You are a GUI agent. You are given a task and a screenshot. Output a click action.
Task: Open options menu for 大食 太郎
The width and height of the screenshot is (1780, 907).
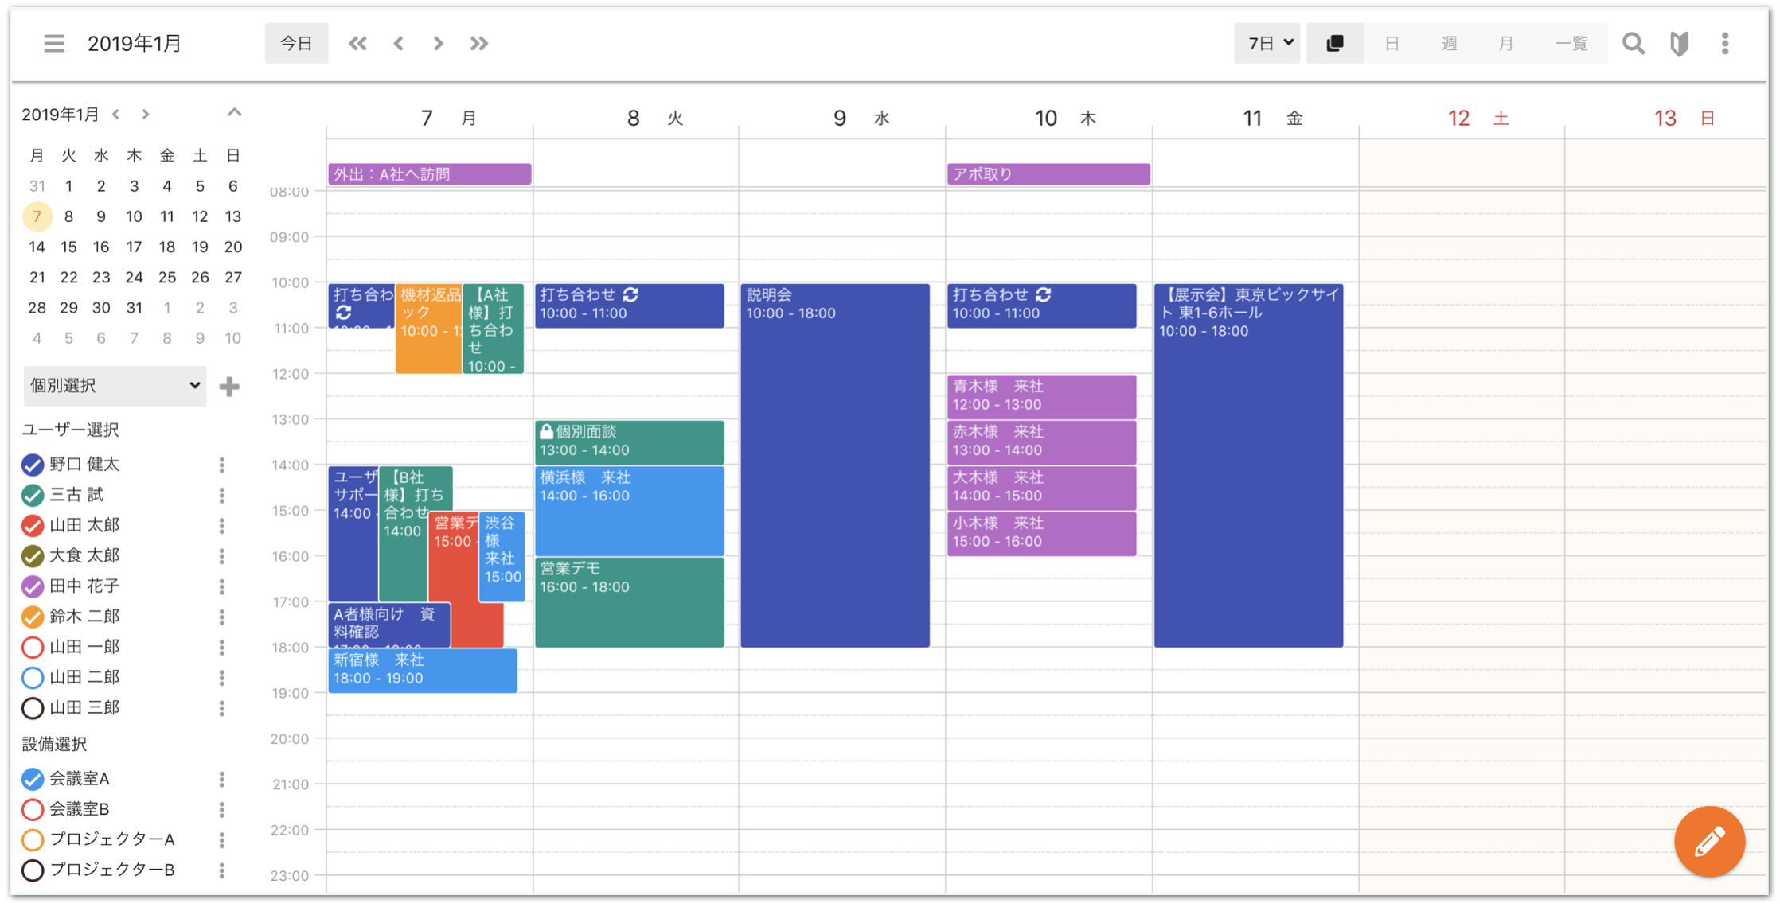222,555
